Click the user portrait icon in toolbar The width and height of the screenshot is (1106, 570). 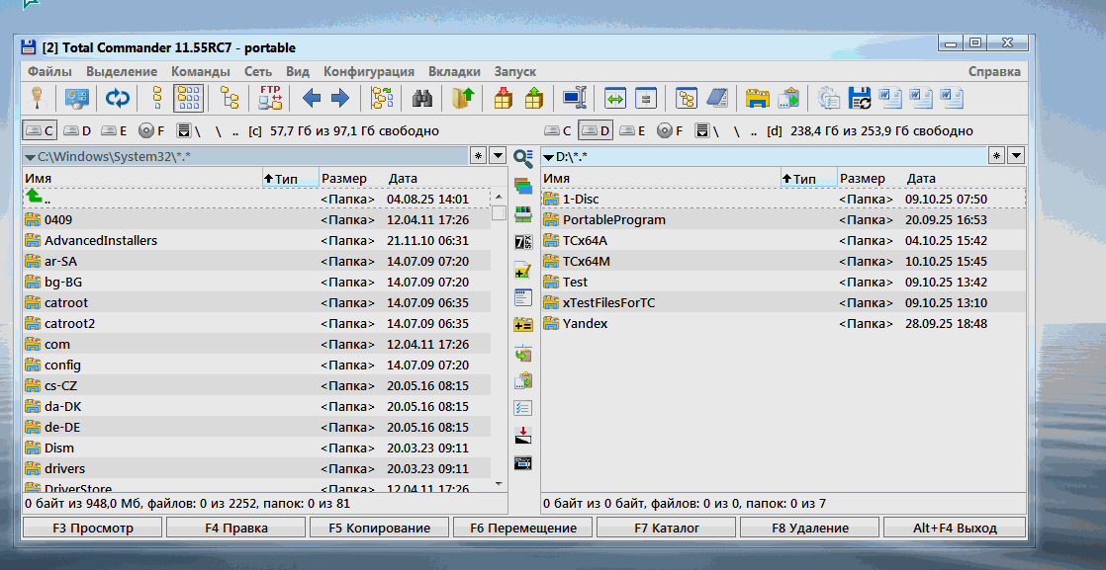(36, 99)
